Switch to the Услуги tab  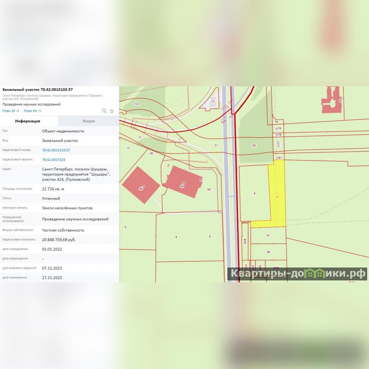tap(89, 121)
